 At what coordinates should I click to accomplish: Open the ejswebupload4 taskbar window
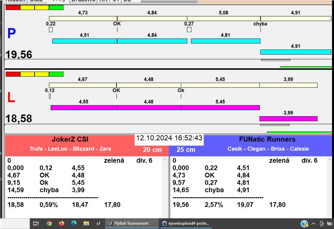[x=186, y=223]
